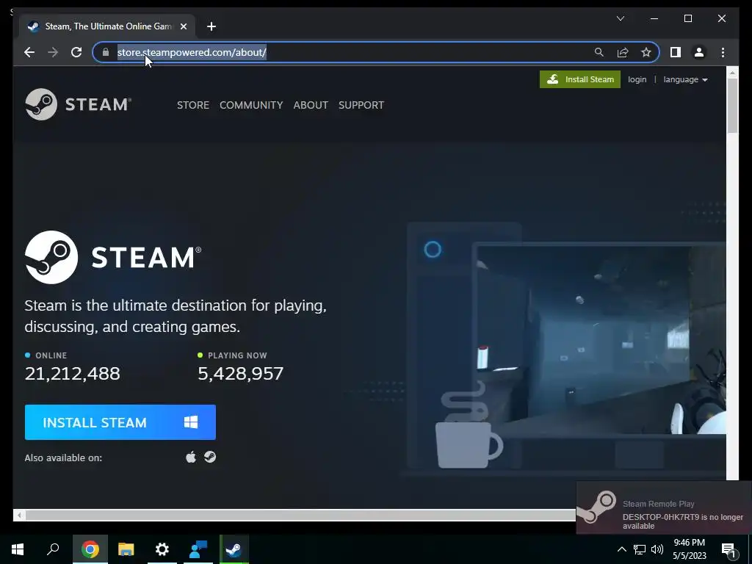Click the large blue INSTALL STEAM button
This screenshot has width=752, height=564.
pos(120,422)
